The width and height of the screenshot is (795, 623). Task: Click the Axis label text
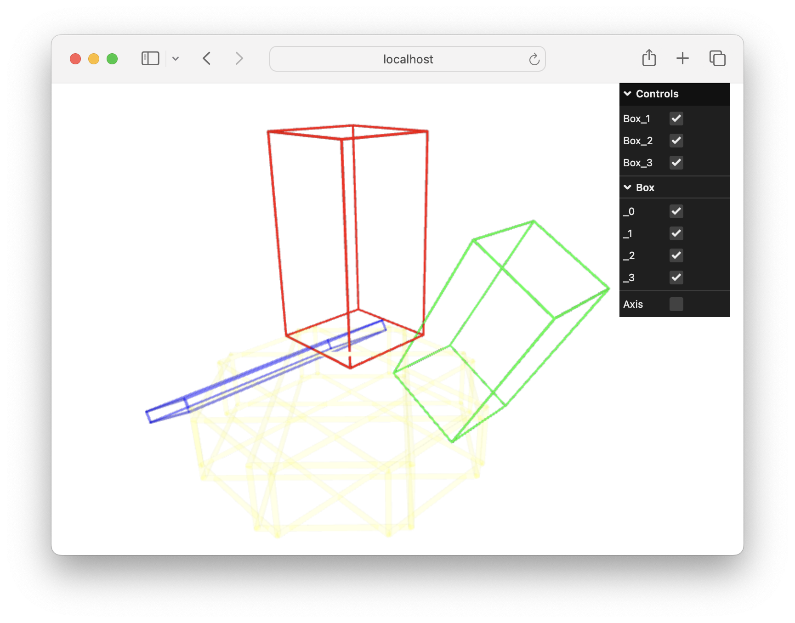633,305
